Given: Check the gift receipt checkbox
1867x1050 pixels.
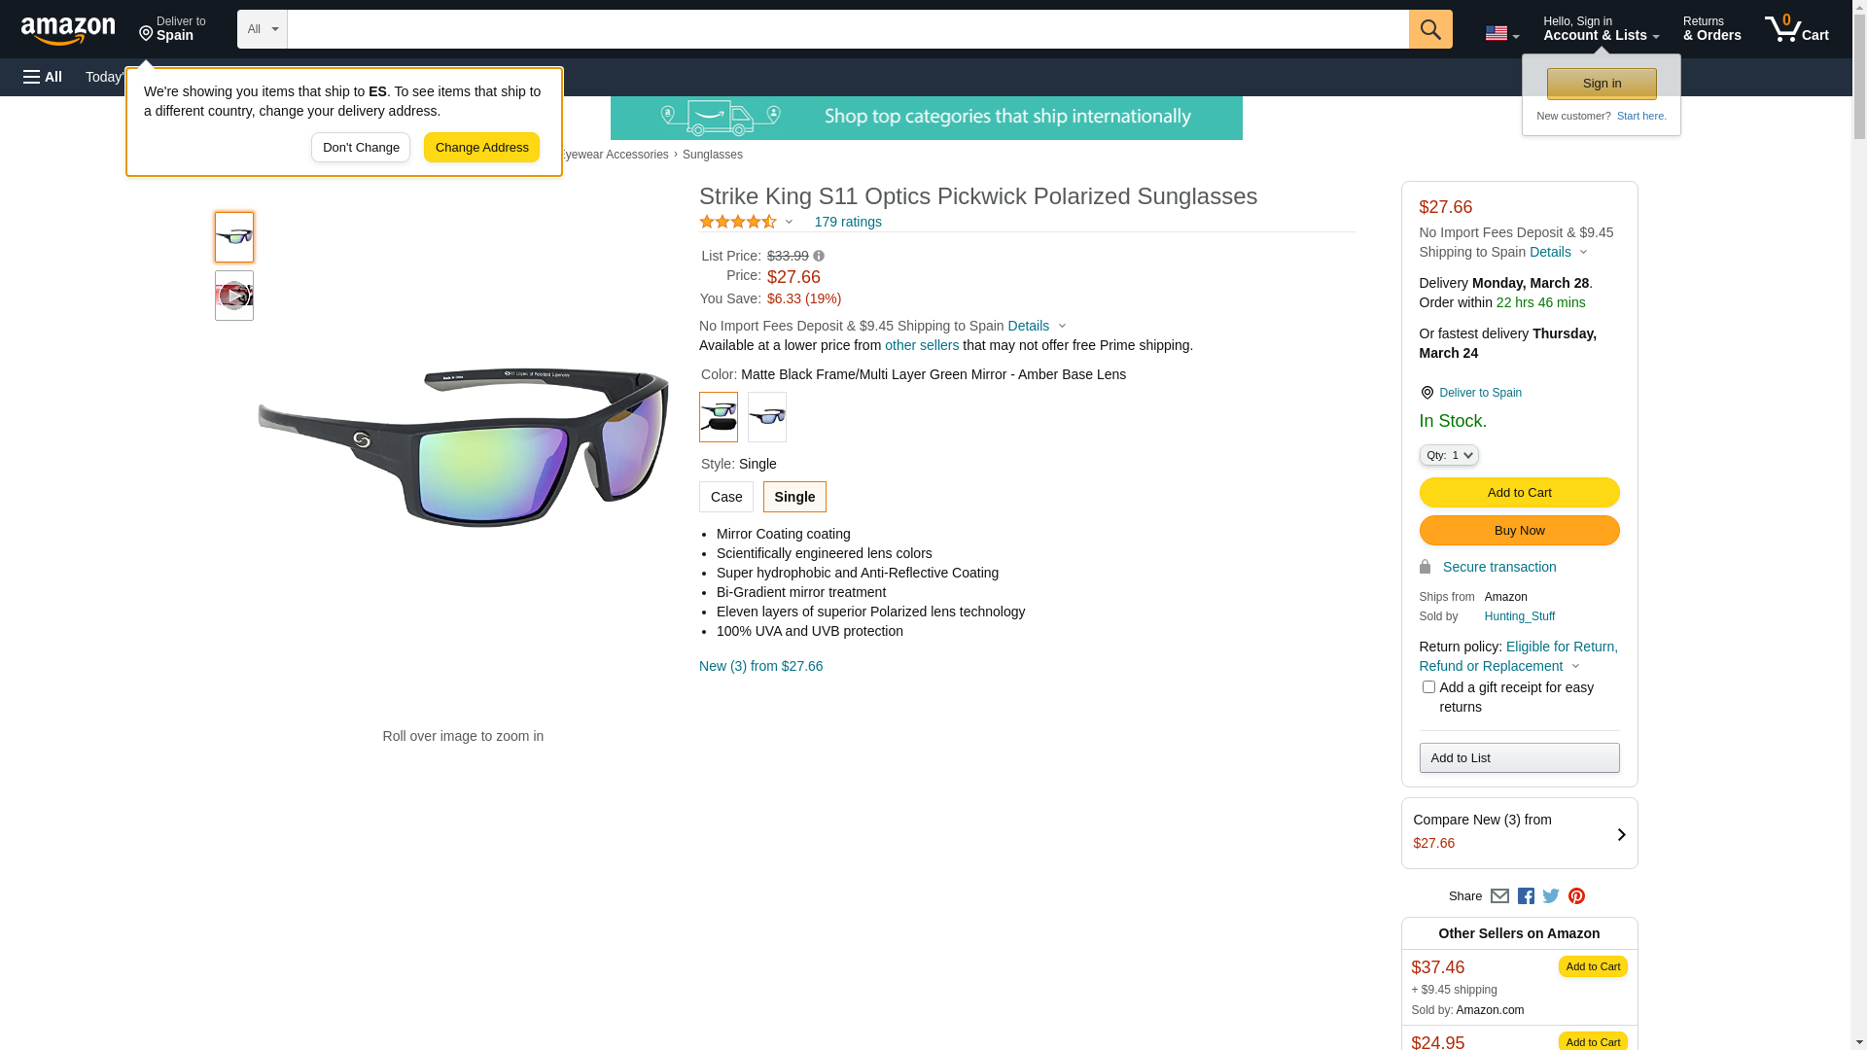Looking at the screenshot, I should 1427,687.
